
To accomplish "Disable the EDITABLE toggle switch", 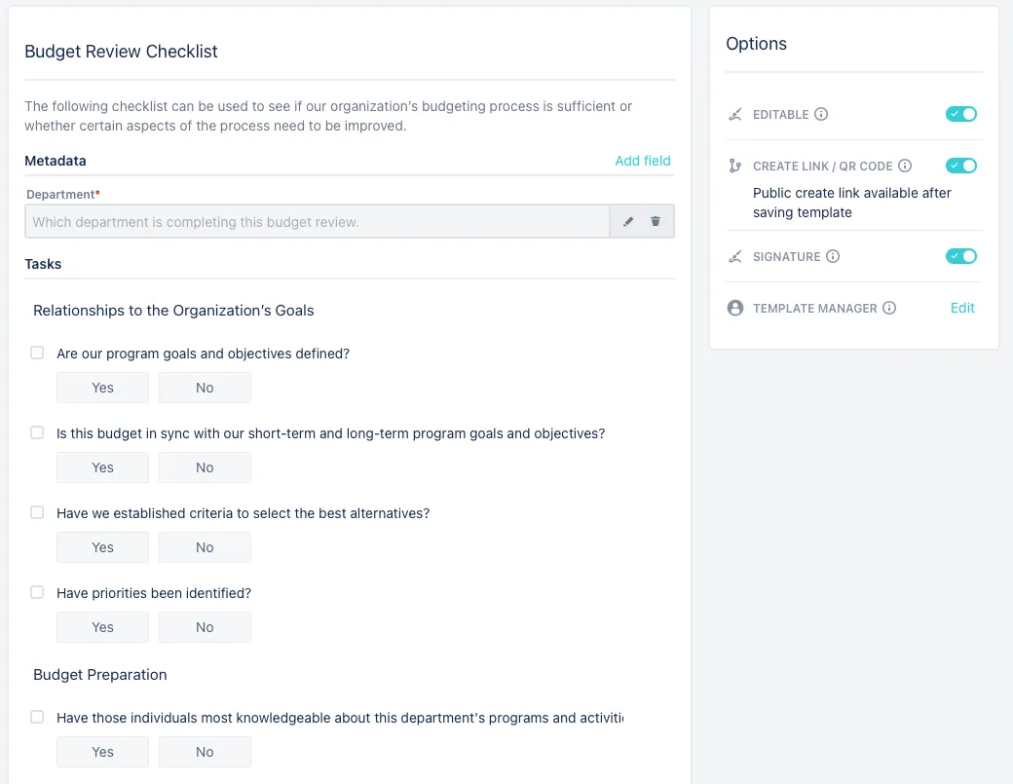I will (x=960, y=114).
